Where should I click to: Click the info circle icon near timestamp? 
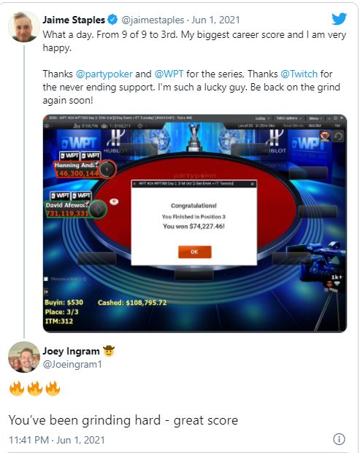point(339,439)
